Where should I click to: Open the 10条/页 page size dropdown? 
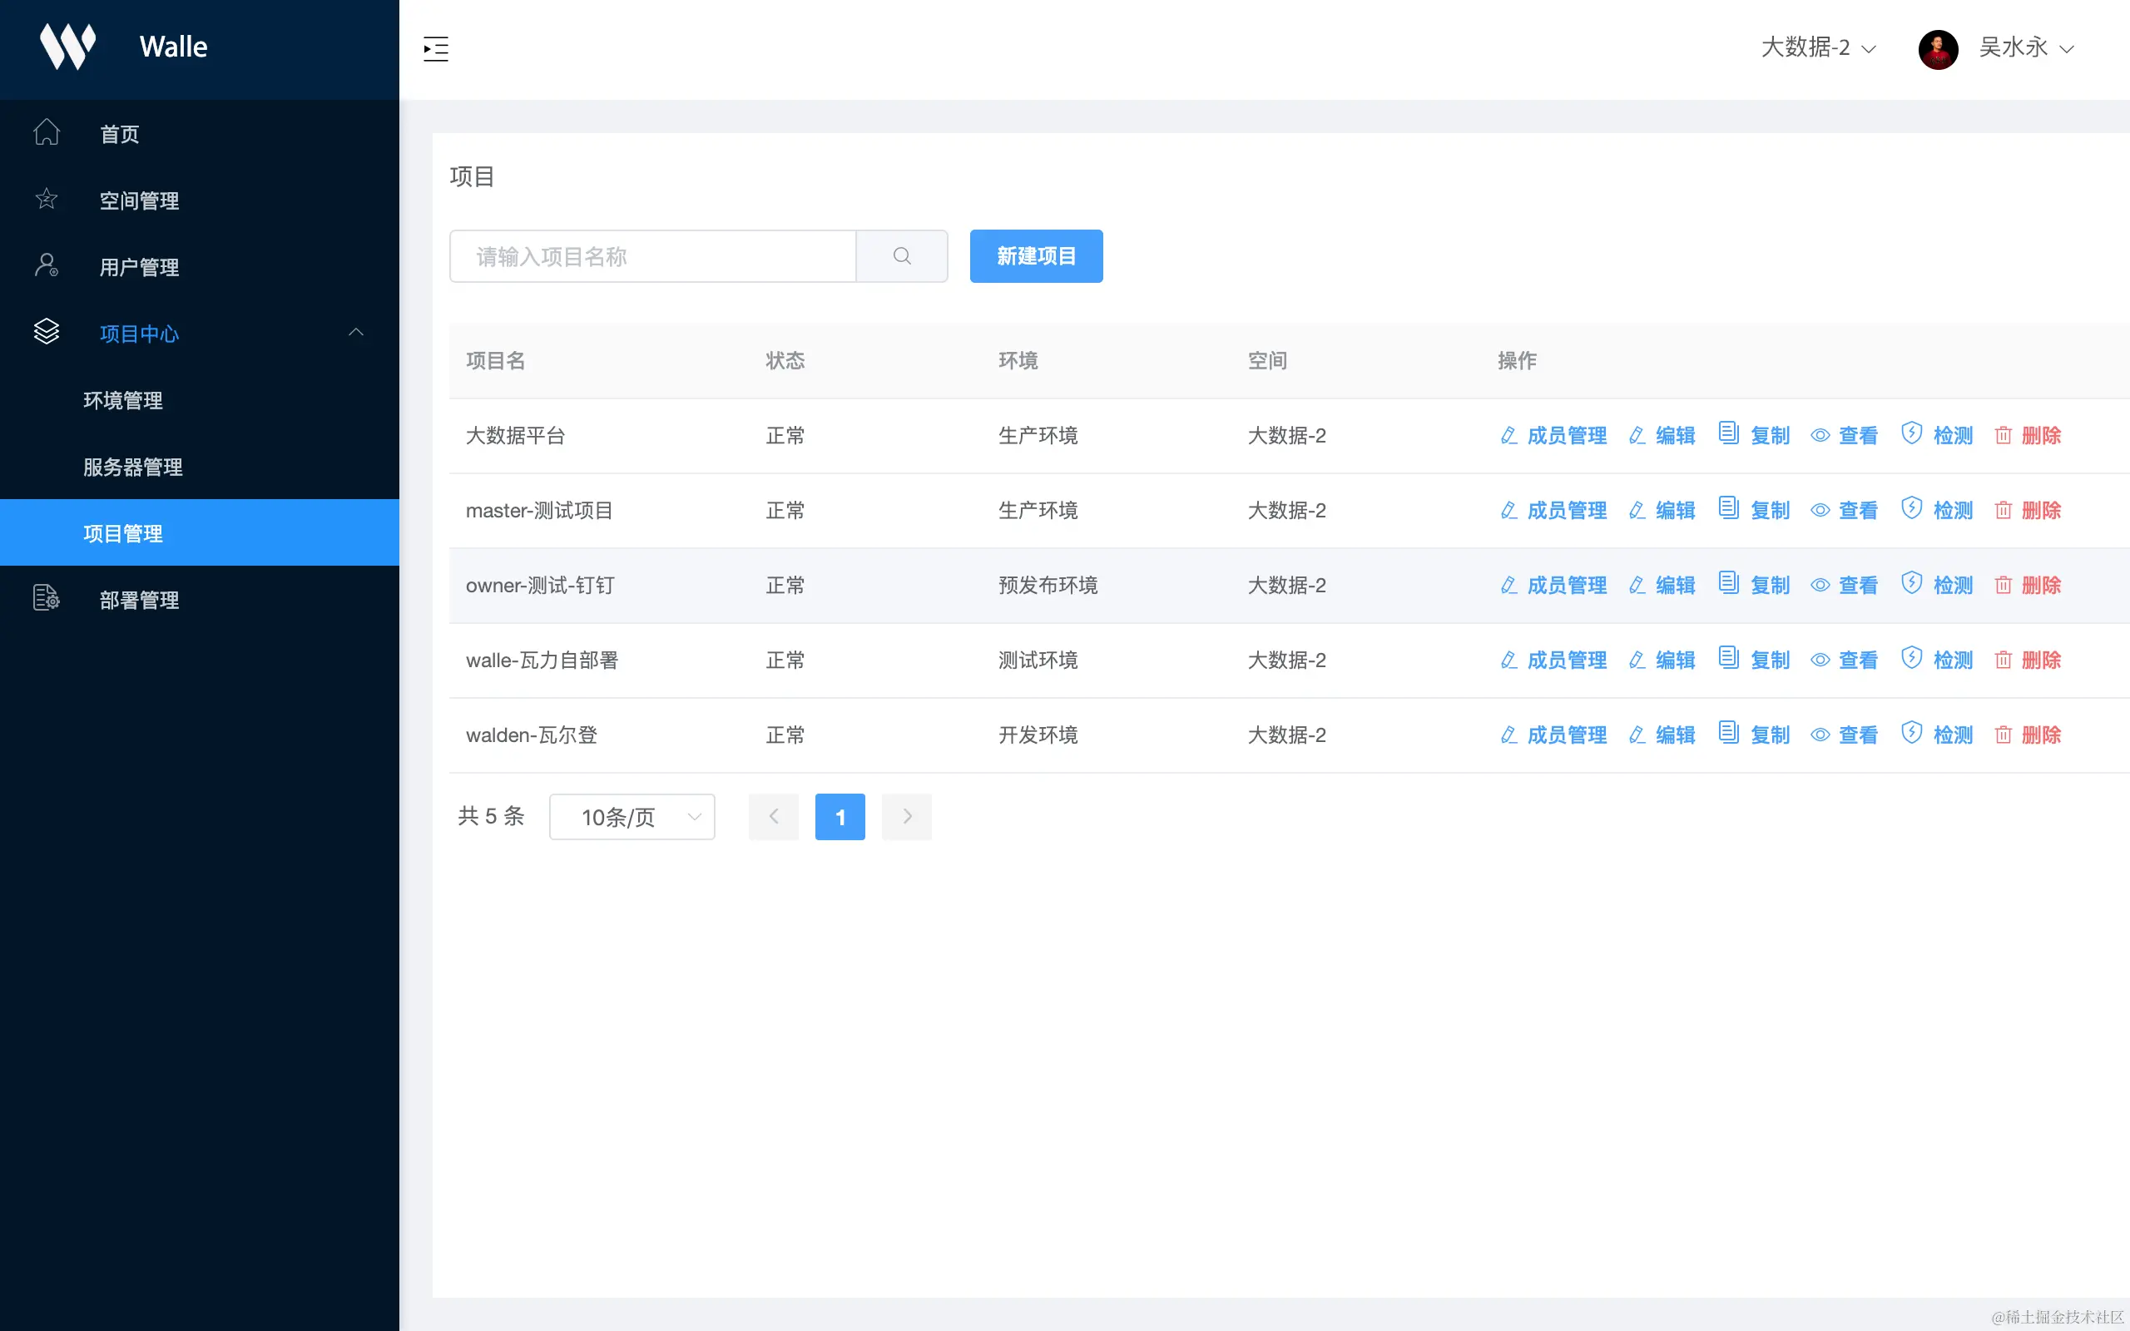(632, 817)
